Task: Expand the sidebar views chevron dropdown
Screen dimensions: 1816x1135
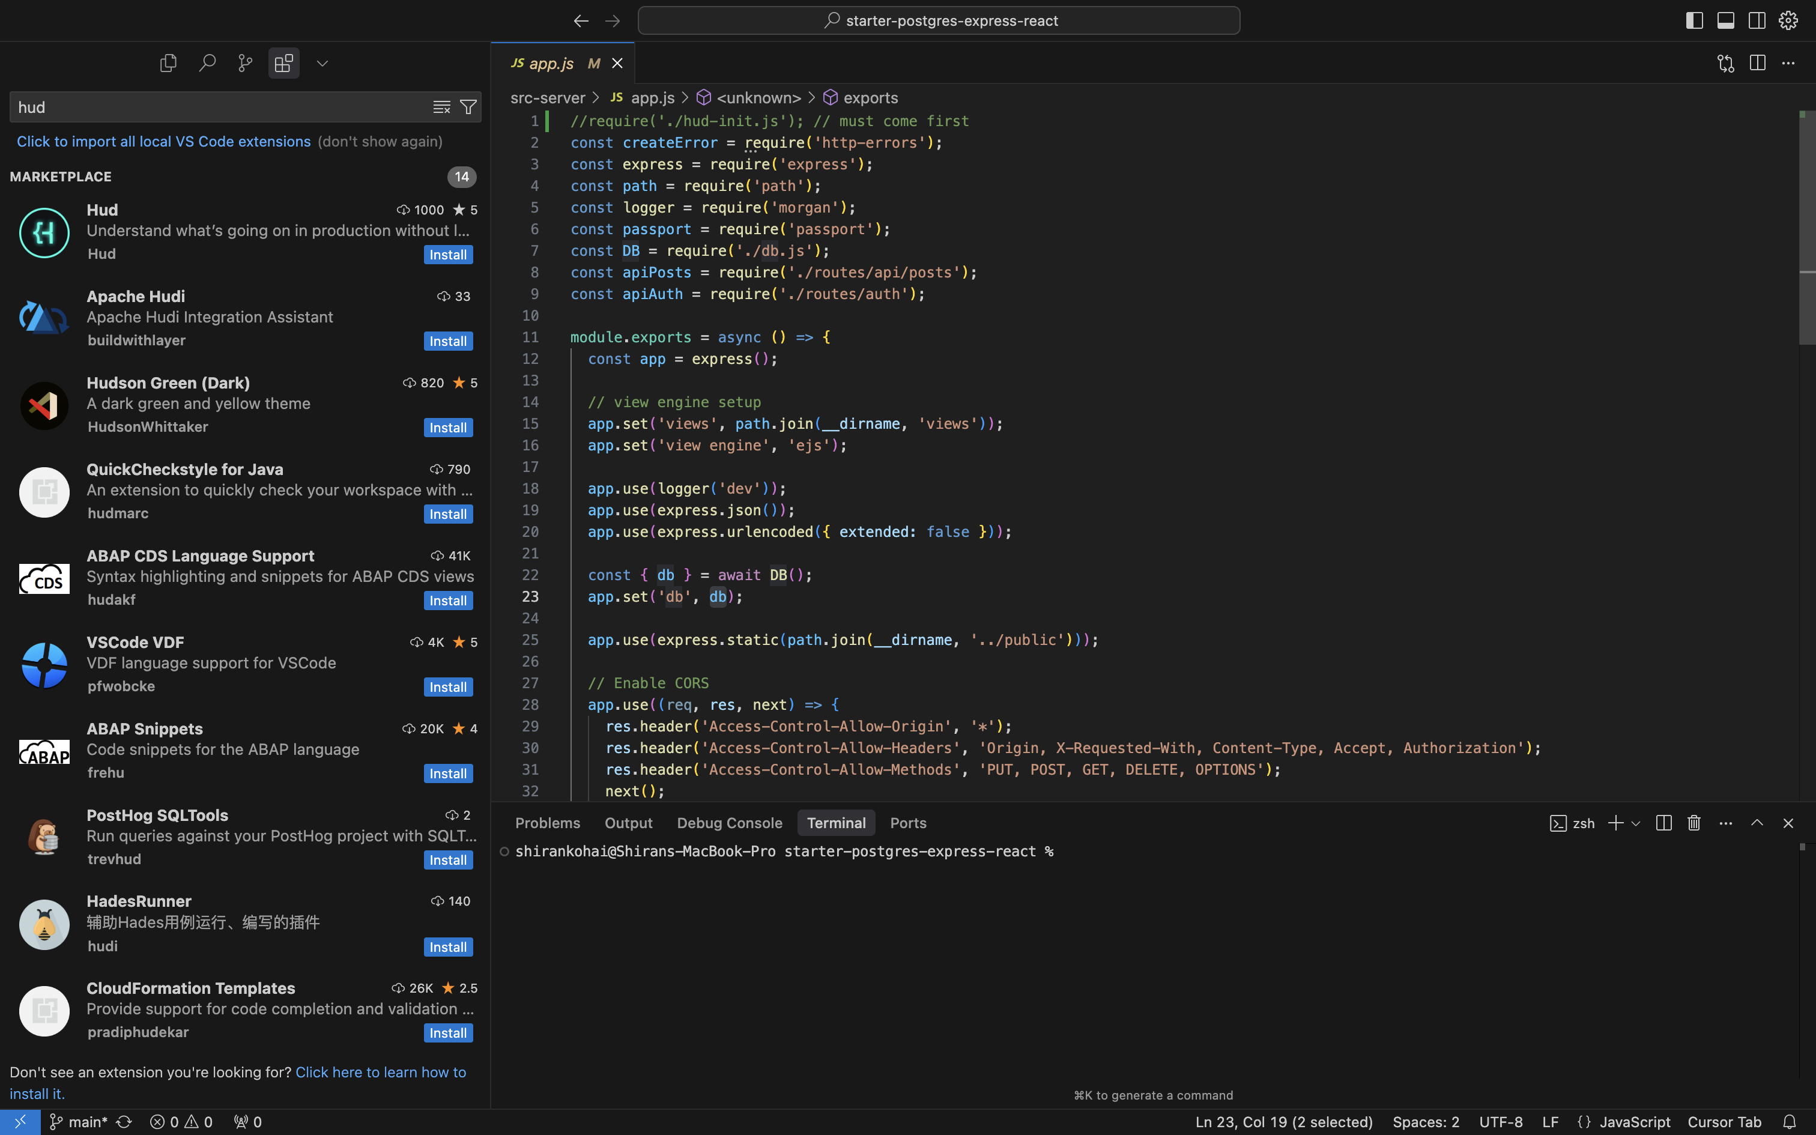Action: coord(322,63)
